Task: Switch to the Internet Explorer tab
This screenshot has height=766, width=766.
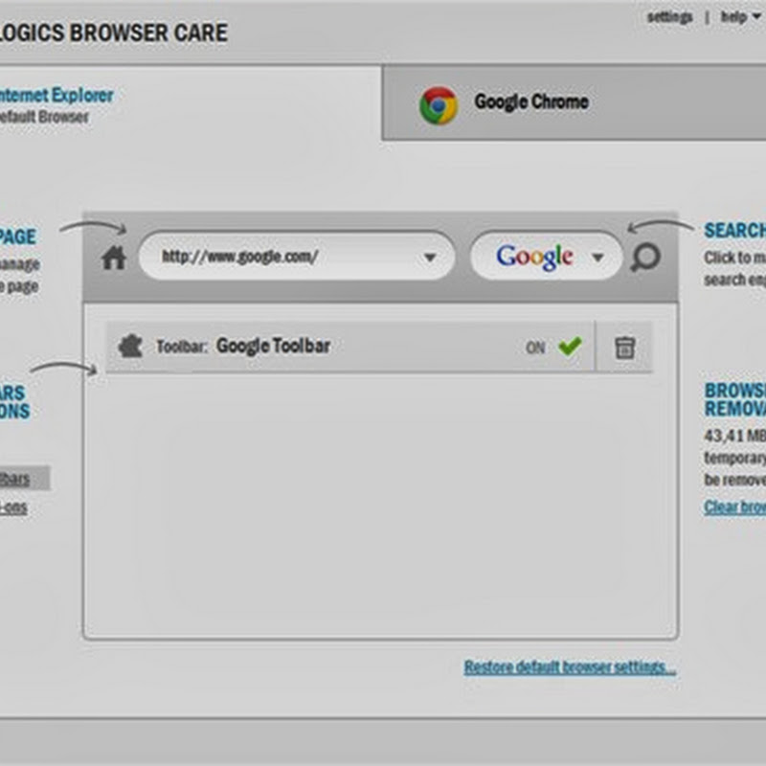Action: click(191, 104)
